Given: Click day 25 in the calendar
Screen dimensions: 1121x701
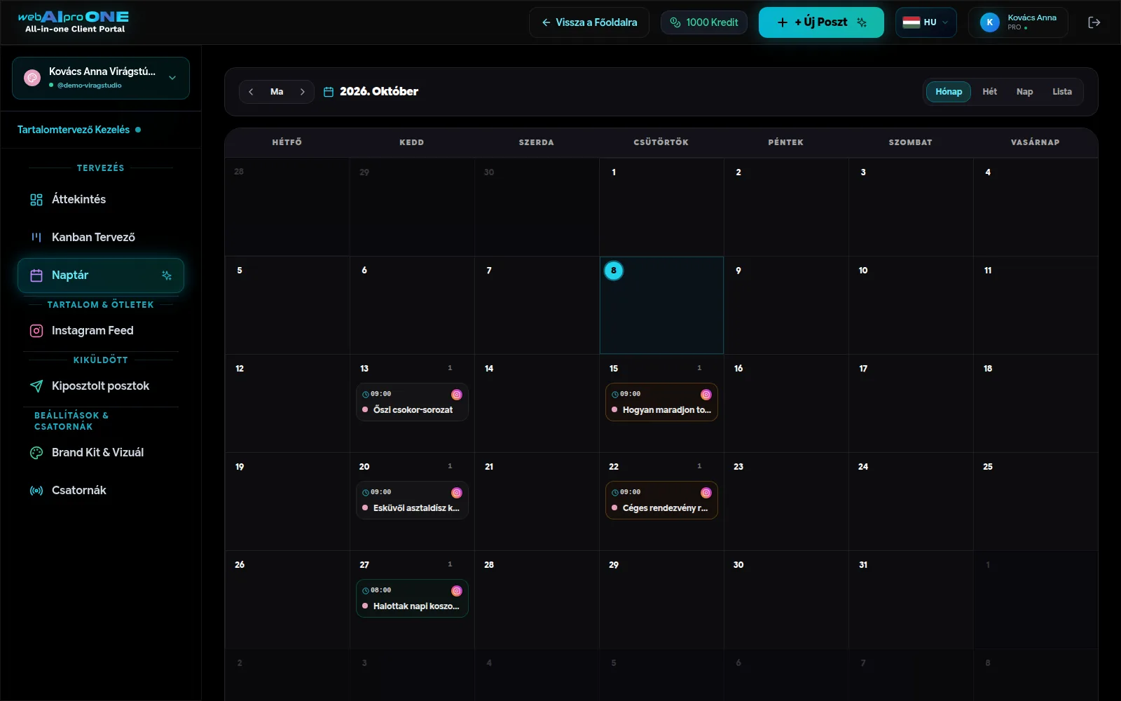Looking at the screenshot, I should 1036,501.
